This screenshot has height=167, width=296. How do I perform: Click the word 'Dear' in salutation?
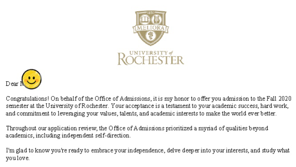coord(12,84)
